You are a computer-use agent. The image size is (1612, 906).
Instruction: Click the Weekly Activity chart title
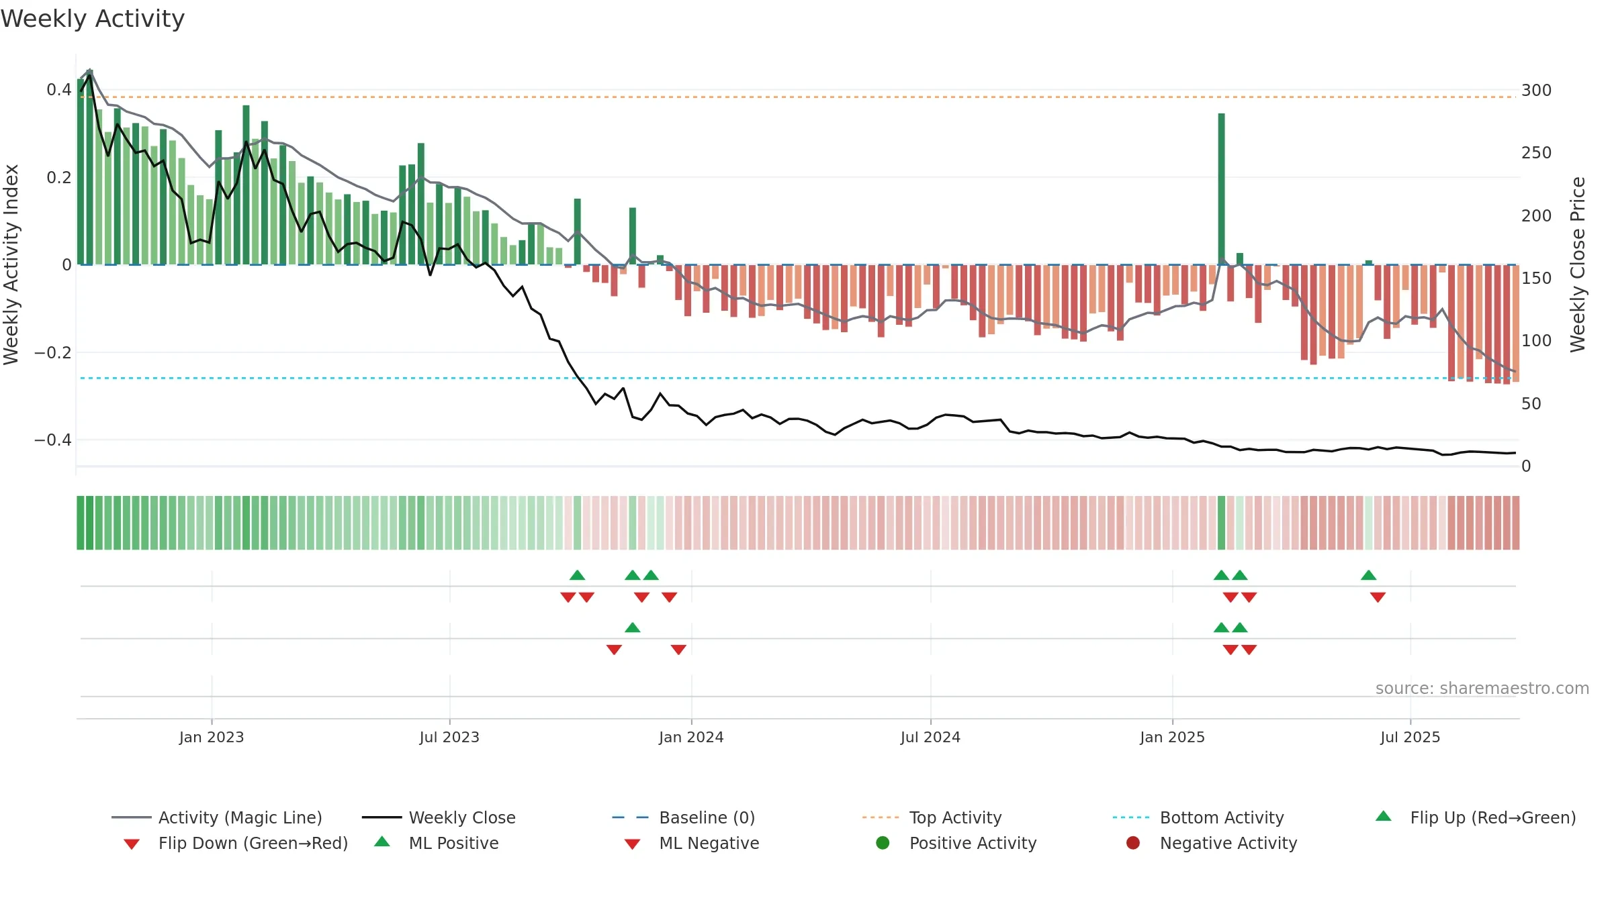coord(93,19)
